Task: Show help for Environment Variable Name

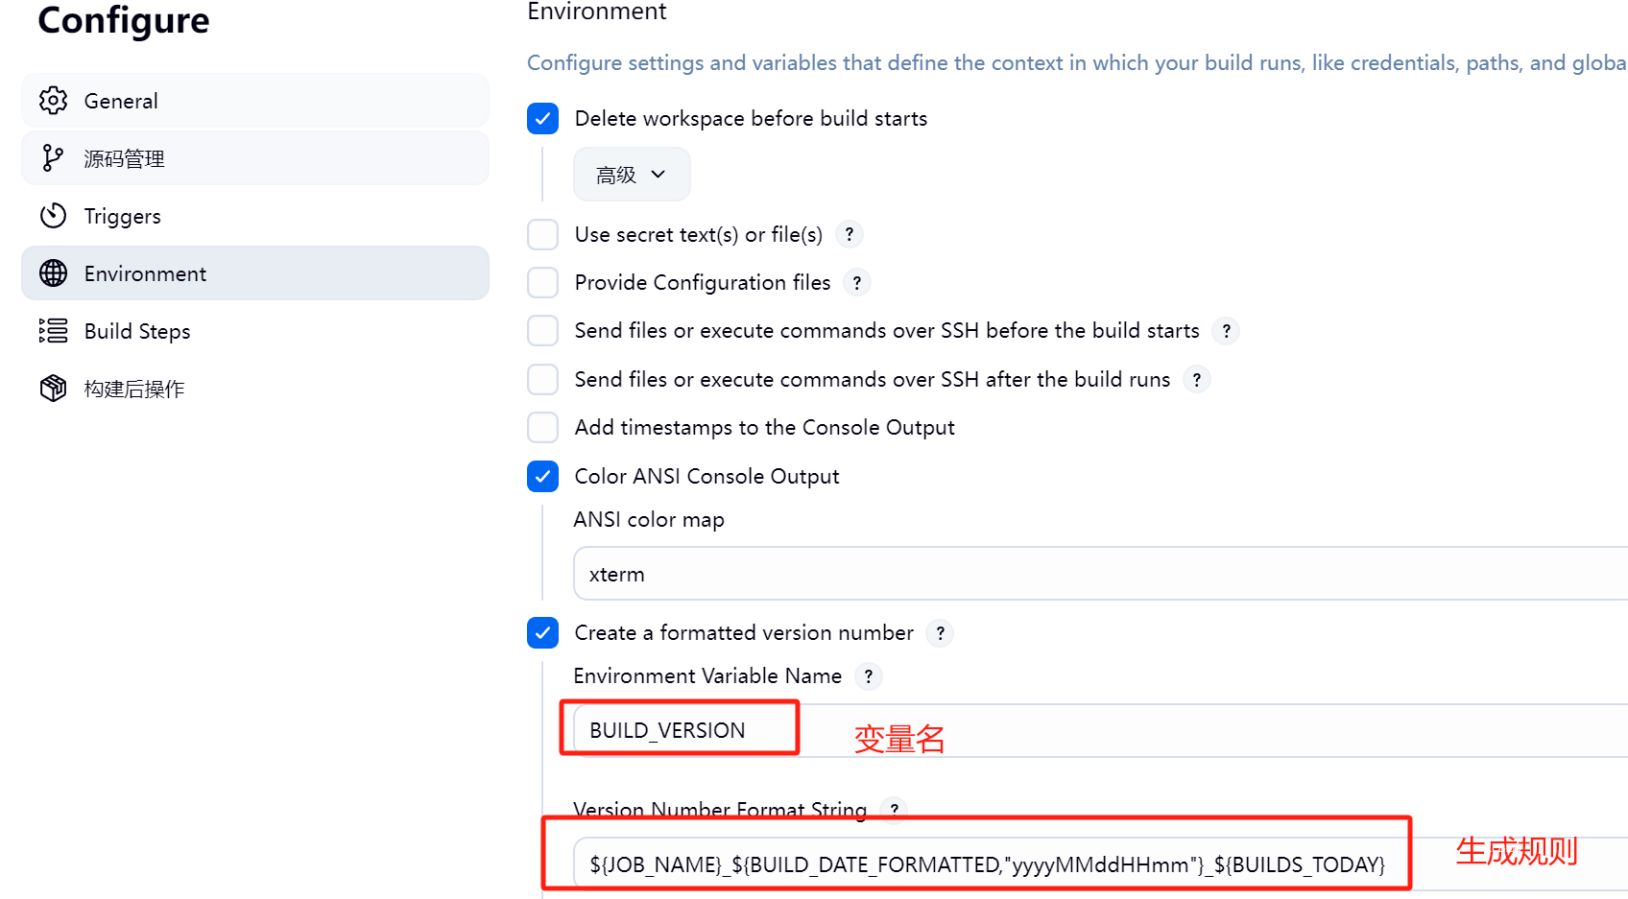Action: [x=868, y=676]
